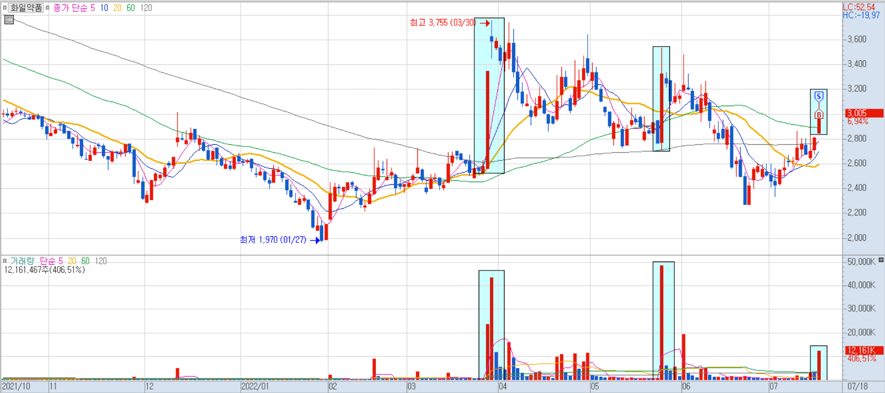Click the 07/18 current date label
885x393 pixels.
coord(857,386)
